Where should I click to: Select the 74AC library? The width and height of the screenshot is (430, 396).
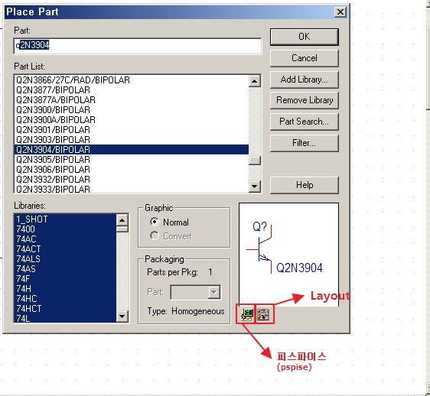65,239
